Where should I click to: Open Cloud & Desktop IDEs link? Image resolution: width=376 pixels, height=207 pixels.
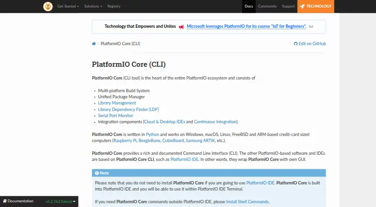[164, 122]
